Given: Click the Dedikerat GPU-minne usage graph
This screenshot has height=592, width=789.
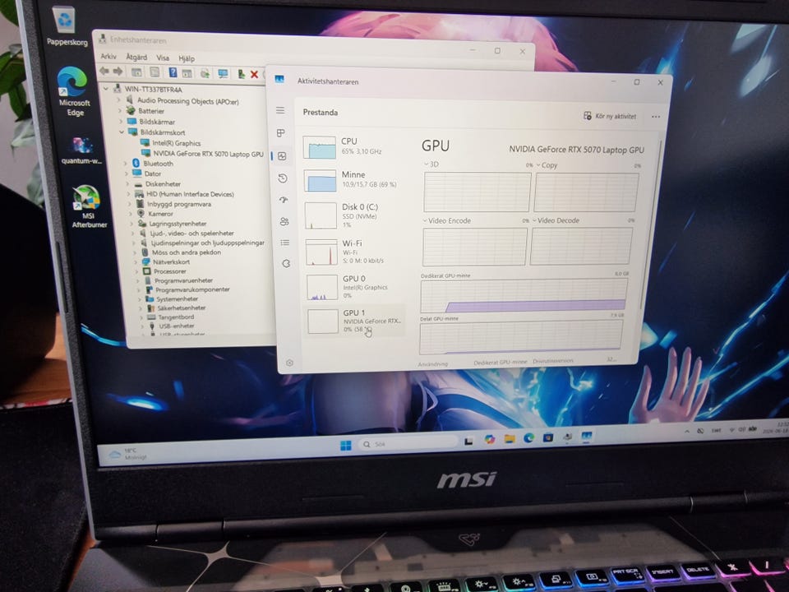Looking at the screenshot, I should click(524, 295).
